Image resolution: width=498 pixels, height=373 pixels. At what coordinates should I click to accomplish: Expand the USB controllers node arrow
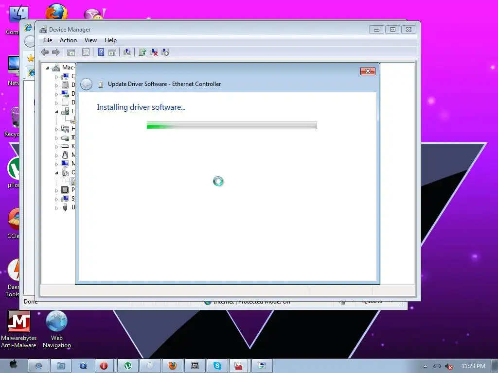click(56, 208)
